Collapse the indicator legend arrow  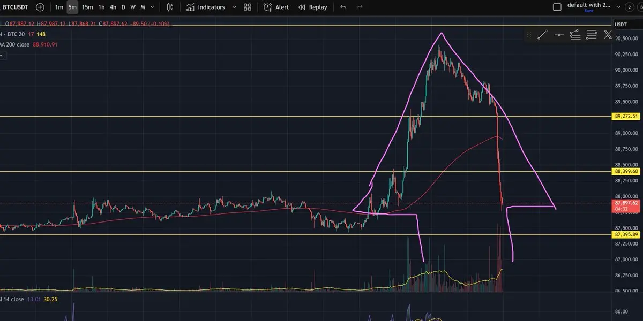click(2, 55)
